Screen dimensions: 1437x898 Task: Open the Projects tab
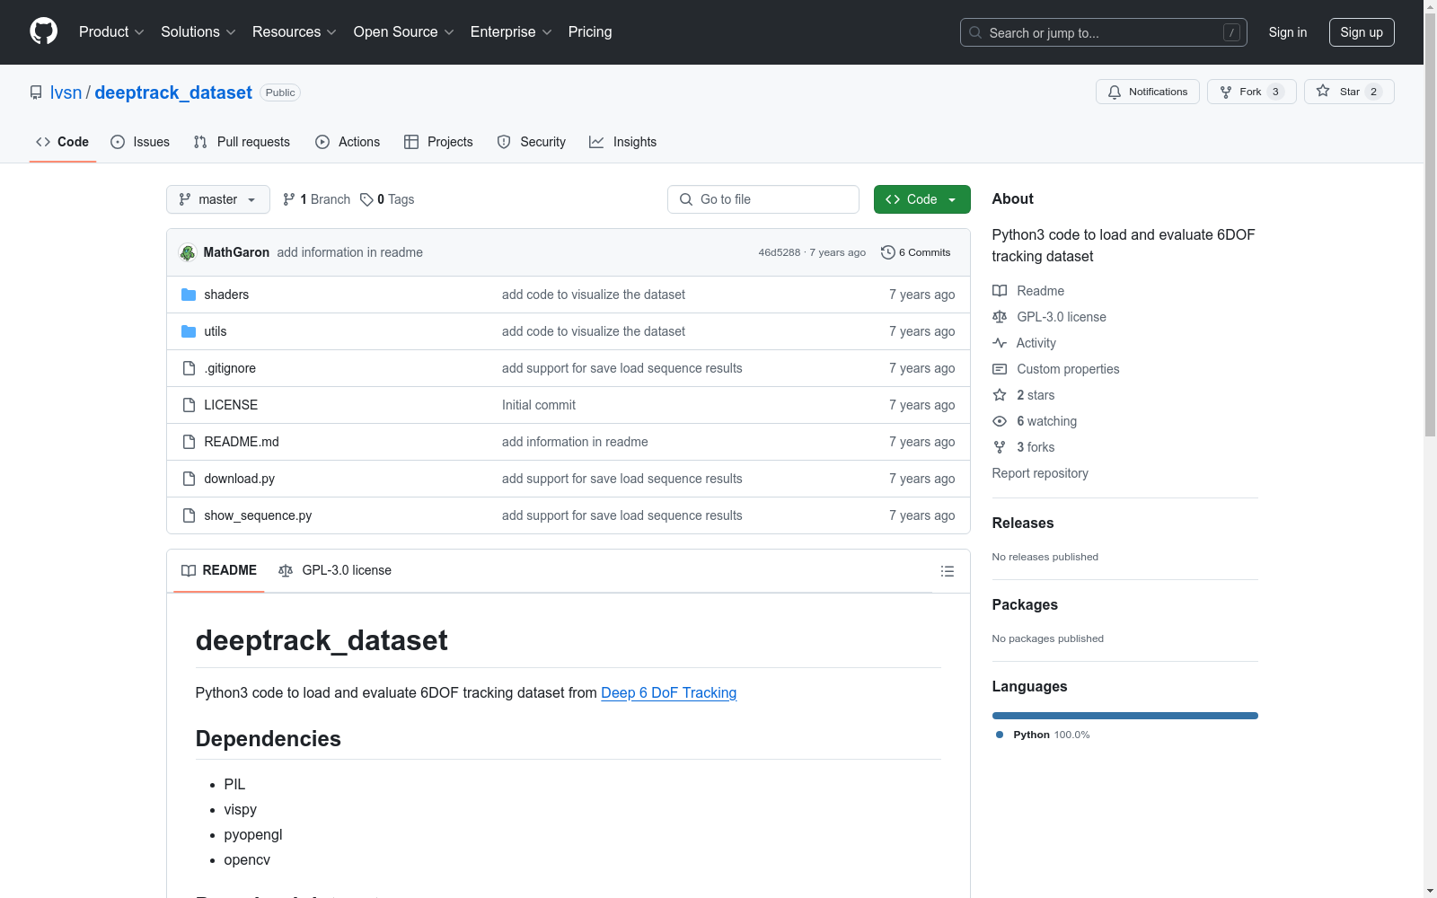[438, 142]
